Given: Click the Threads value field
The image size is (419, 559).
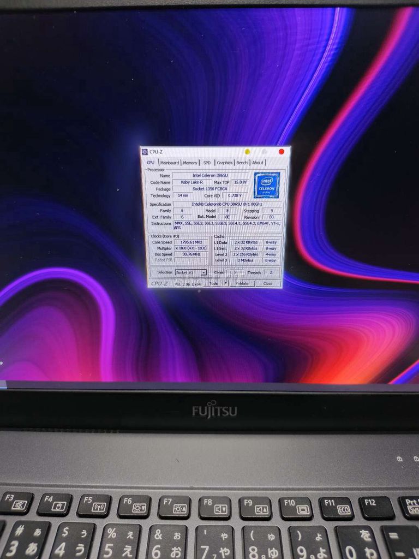Looking at the screenshot, I should 272,272.
